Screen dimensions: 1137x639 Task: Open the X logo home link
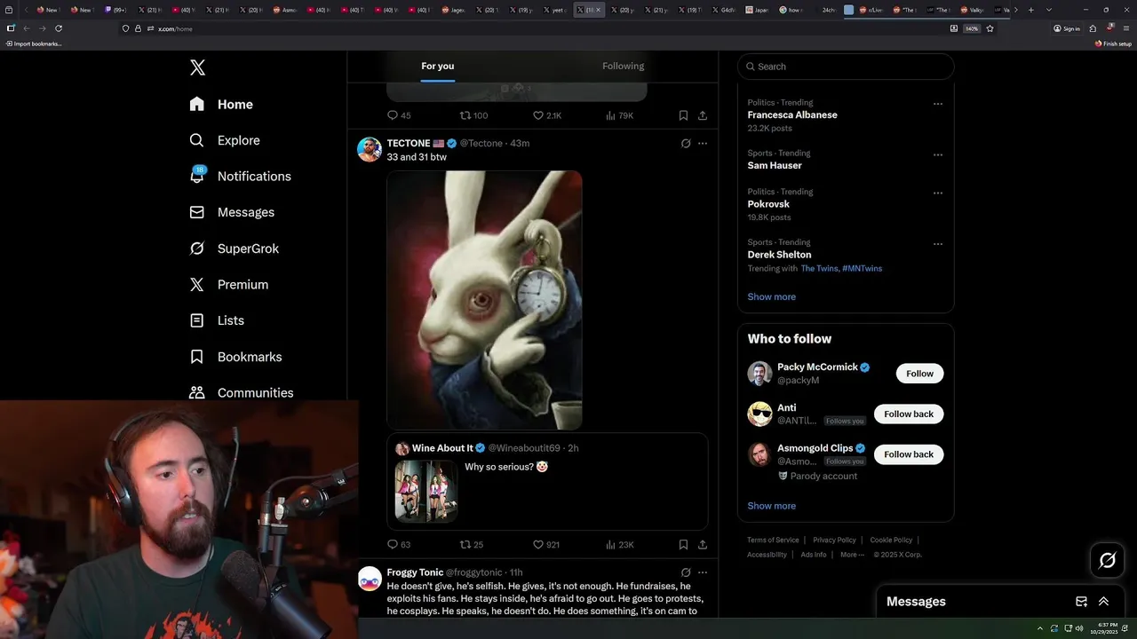(x=197, y=67)
